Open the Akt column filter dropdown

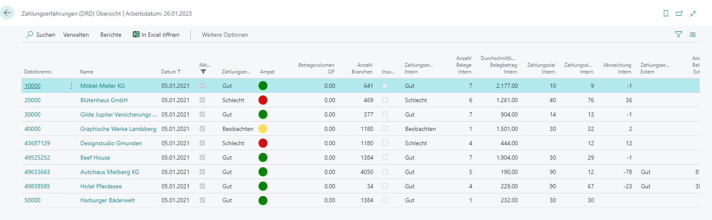click(203, 71)
